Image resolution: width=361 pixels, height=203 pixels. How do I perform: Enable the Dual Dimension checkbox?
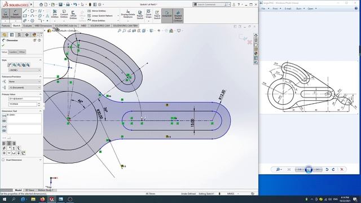3,160
